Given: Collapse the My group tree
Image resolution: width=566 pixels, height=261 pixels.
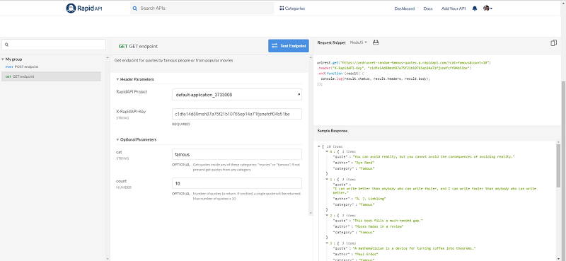Looking at the screenshot, I should point(3,59).
